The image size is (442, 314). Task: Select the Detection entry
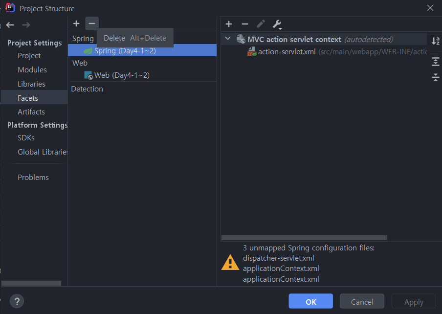pyautogui.click(x=87, y=89)
